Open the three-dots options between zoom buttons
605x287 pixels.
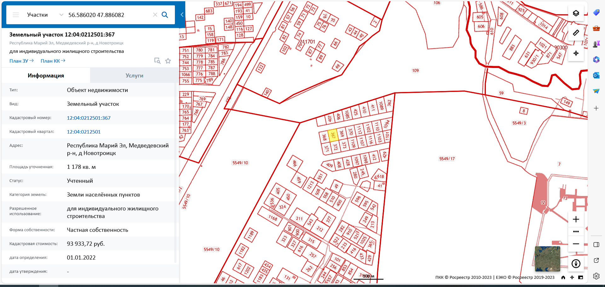(576, 232)
